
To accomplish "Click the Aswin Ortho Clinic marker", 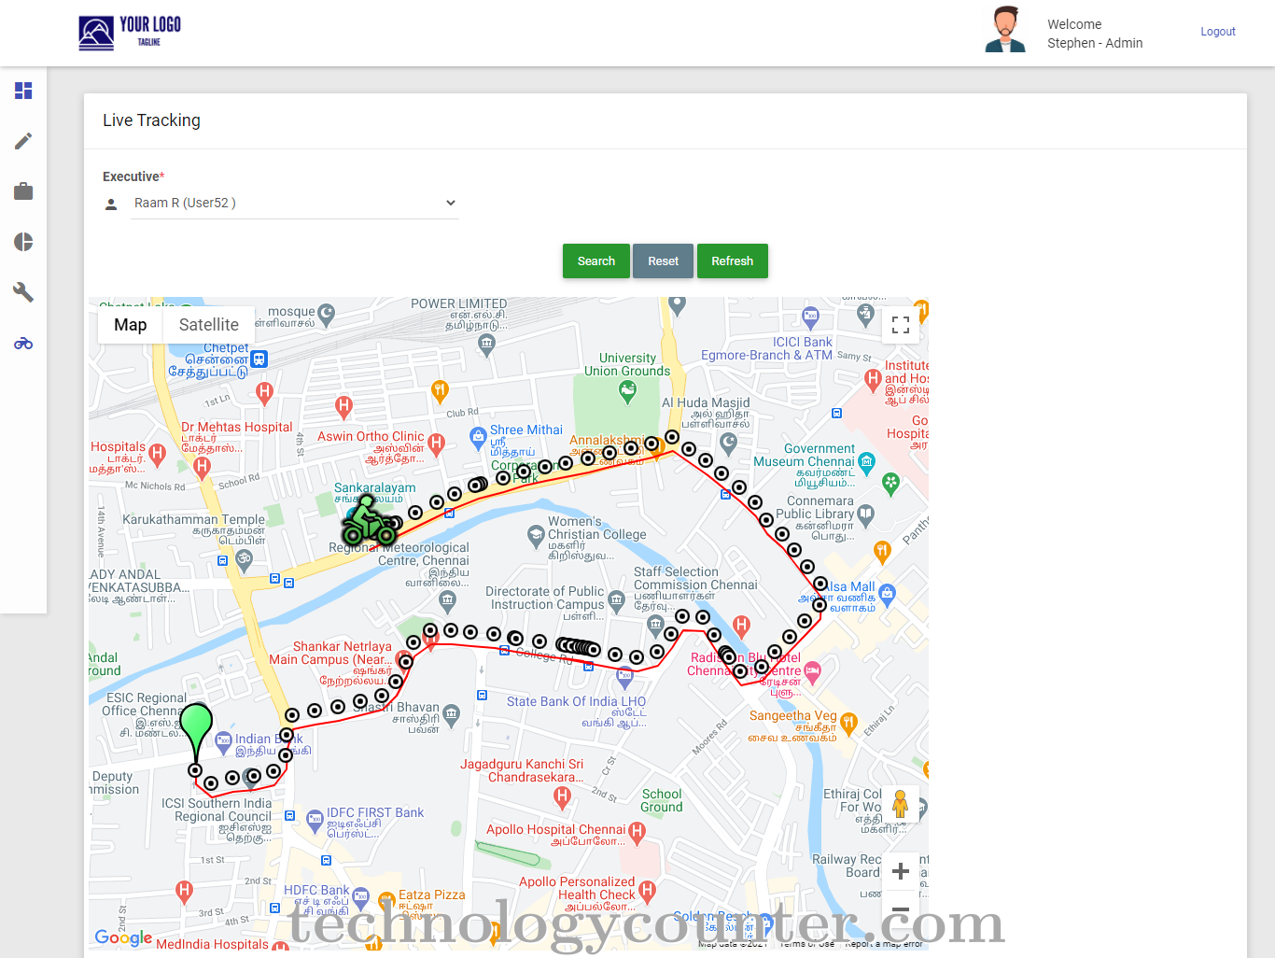I will click(436, 444).
